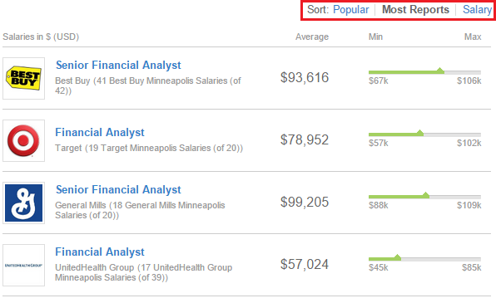This screenshot has width=496, height=303.
Task: Click the $99,205 average salary
Action: pyautogui.click(x=305, y=202)
